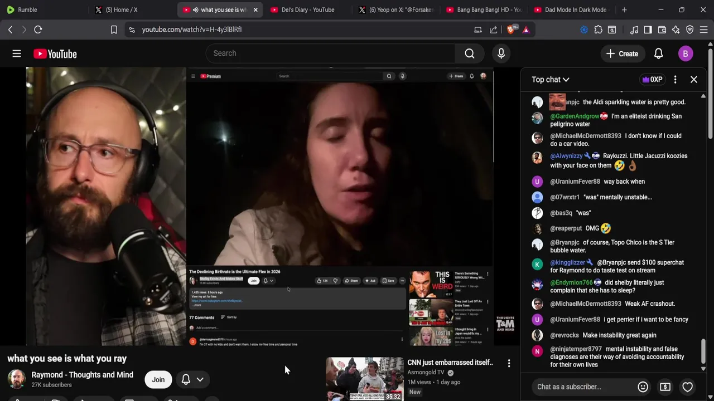Screen dimensions: 714x401
Task: Send a heart reaction in chat
Action: click(x=687, y=387)
